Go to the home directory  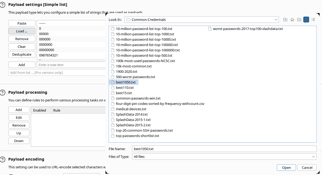(x=292, y=20)
